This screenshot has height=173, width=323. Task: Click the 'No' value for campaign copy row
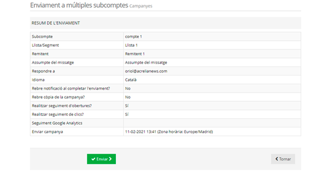pos(128,97)
